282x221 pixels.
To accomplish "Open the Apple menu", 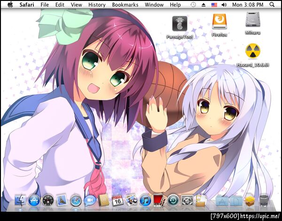I will point(10,5).
